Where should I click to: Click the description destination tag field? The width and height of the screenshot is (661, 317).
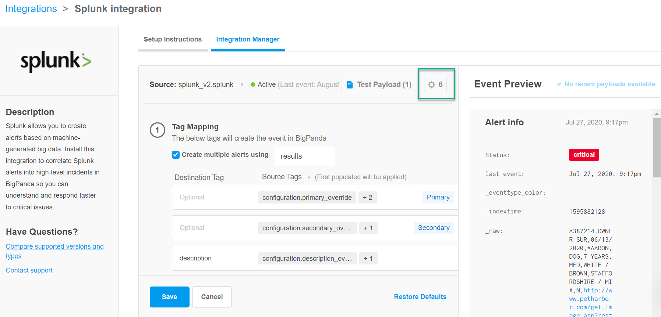[x=195, y=258]
